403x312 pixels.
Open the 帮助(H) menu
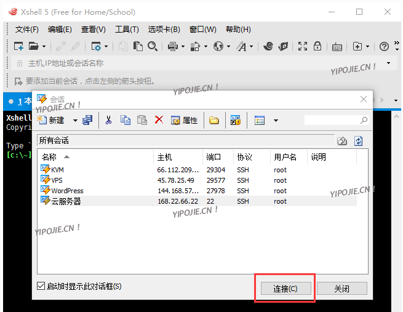coord(238,30)
